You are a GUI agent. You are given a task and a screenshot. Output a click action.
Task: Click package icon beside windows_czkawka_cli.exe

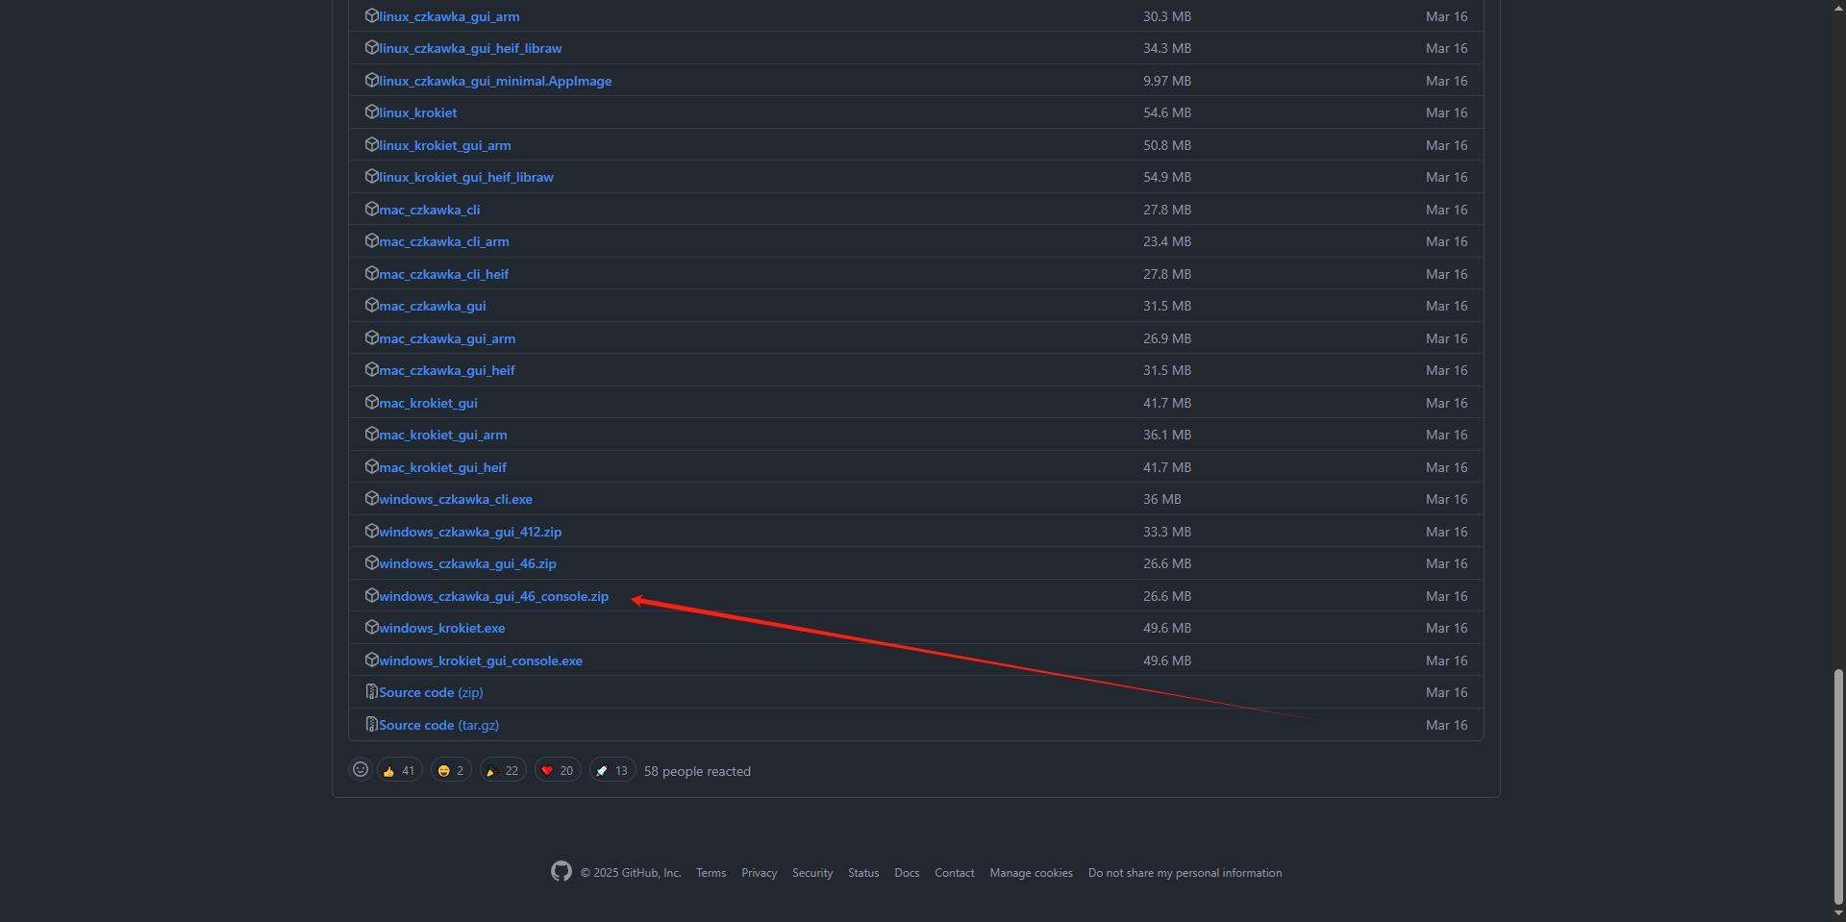(x=371, y=498)
